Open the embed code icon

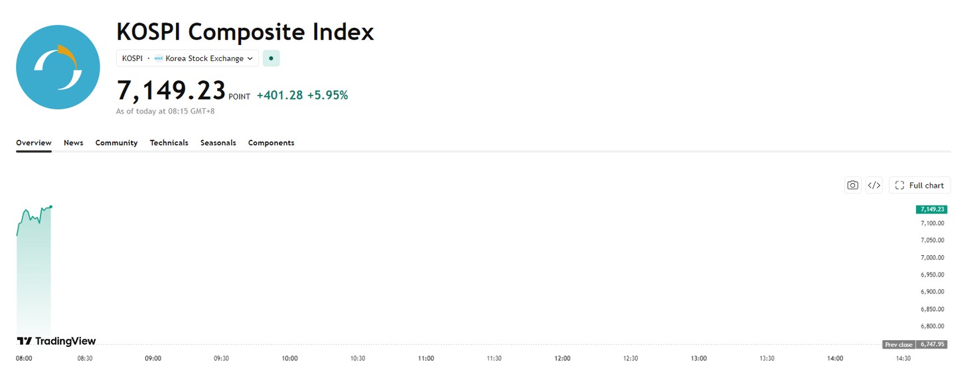pos(874,186)
